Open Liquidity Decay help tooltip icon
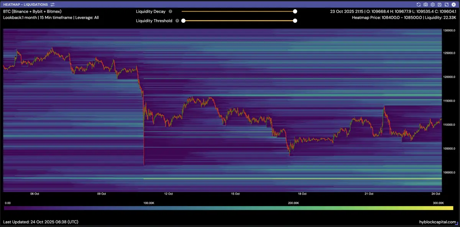 click(170, 12)
